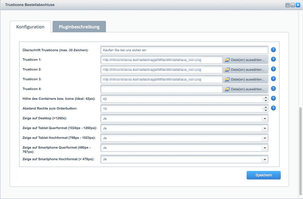Click help icon next to Überschrift Trusticons field

point(273,50)
